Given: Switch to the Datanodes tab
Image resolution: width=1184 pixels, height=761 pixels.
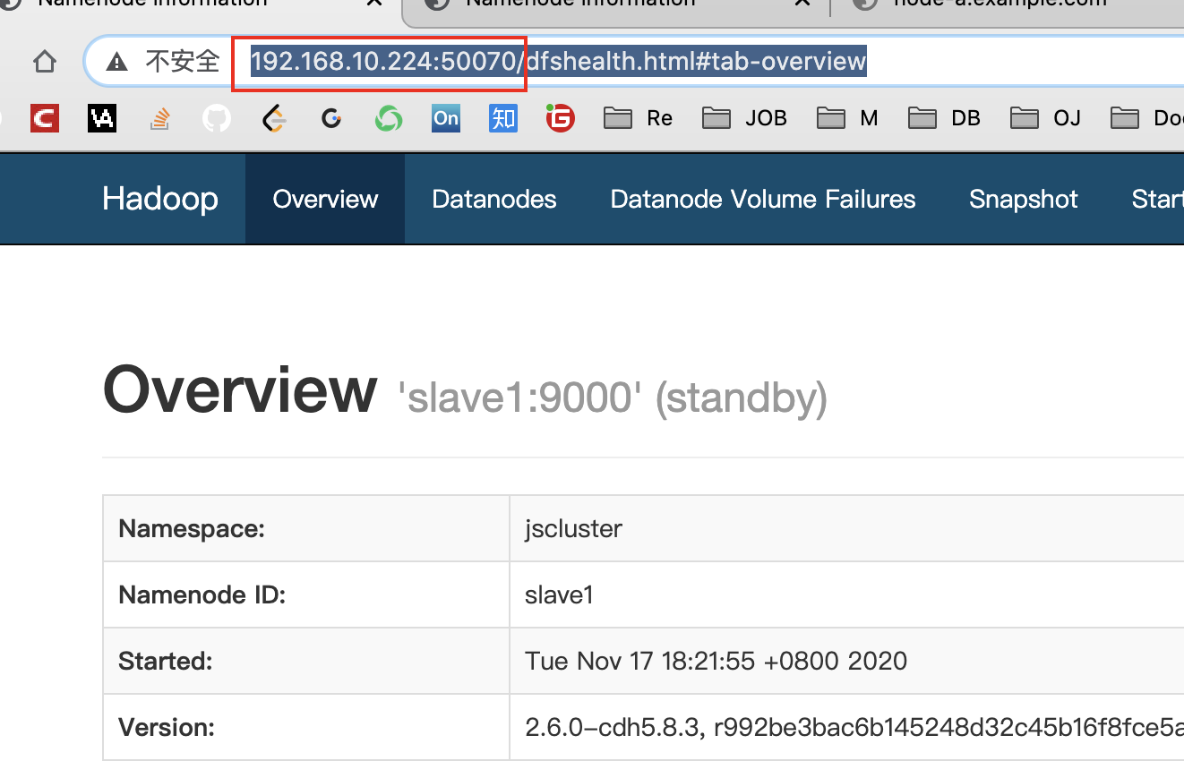Looking at the screenshot, I should coord(494,199).
